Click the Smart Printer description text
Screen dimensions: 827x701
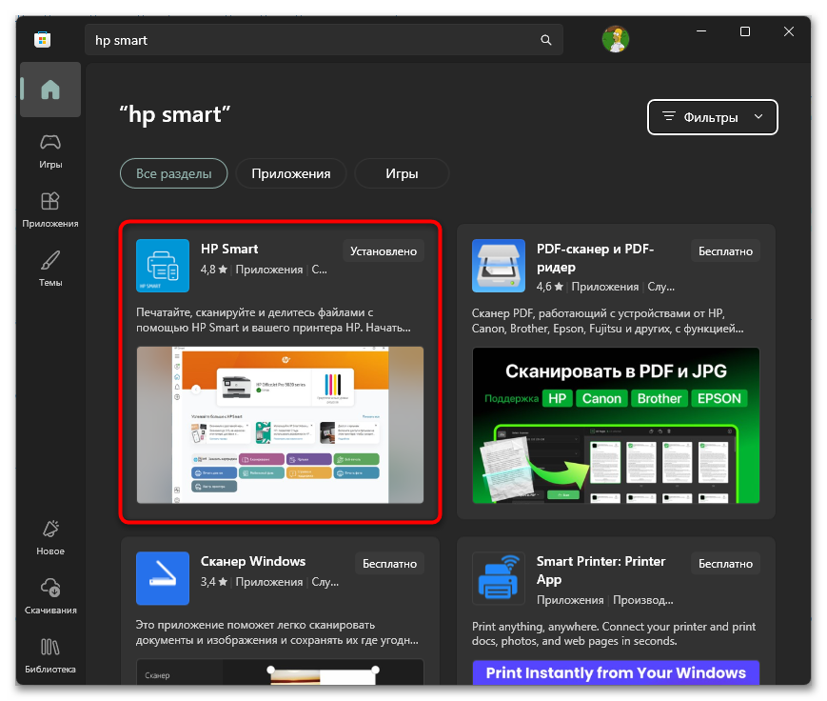point(614,633)
